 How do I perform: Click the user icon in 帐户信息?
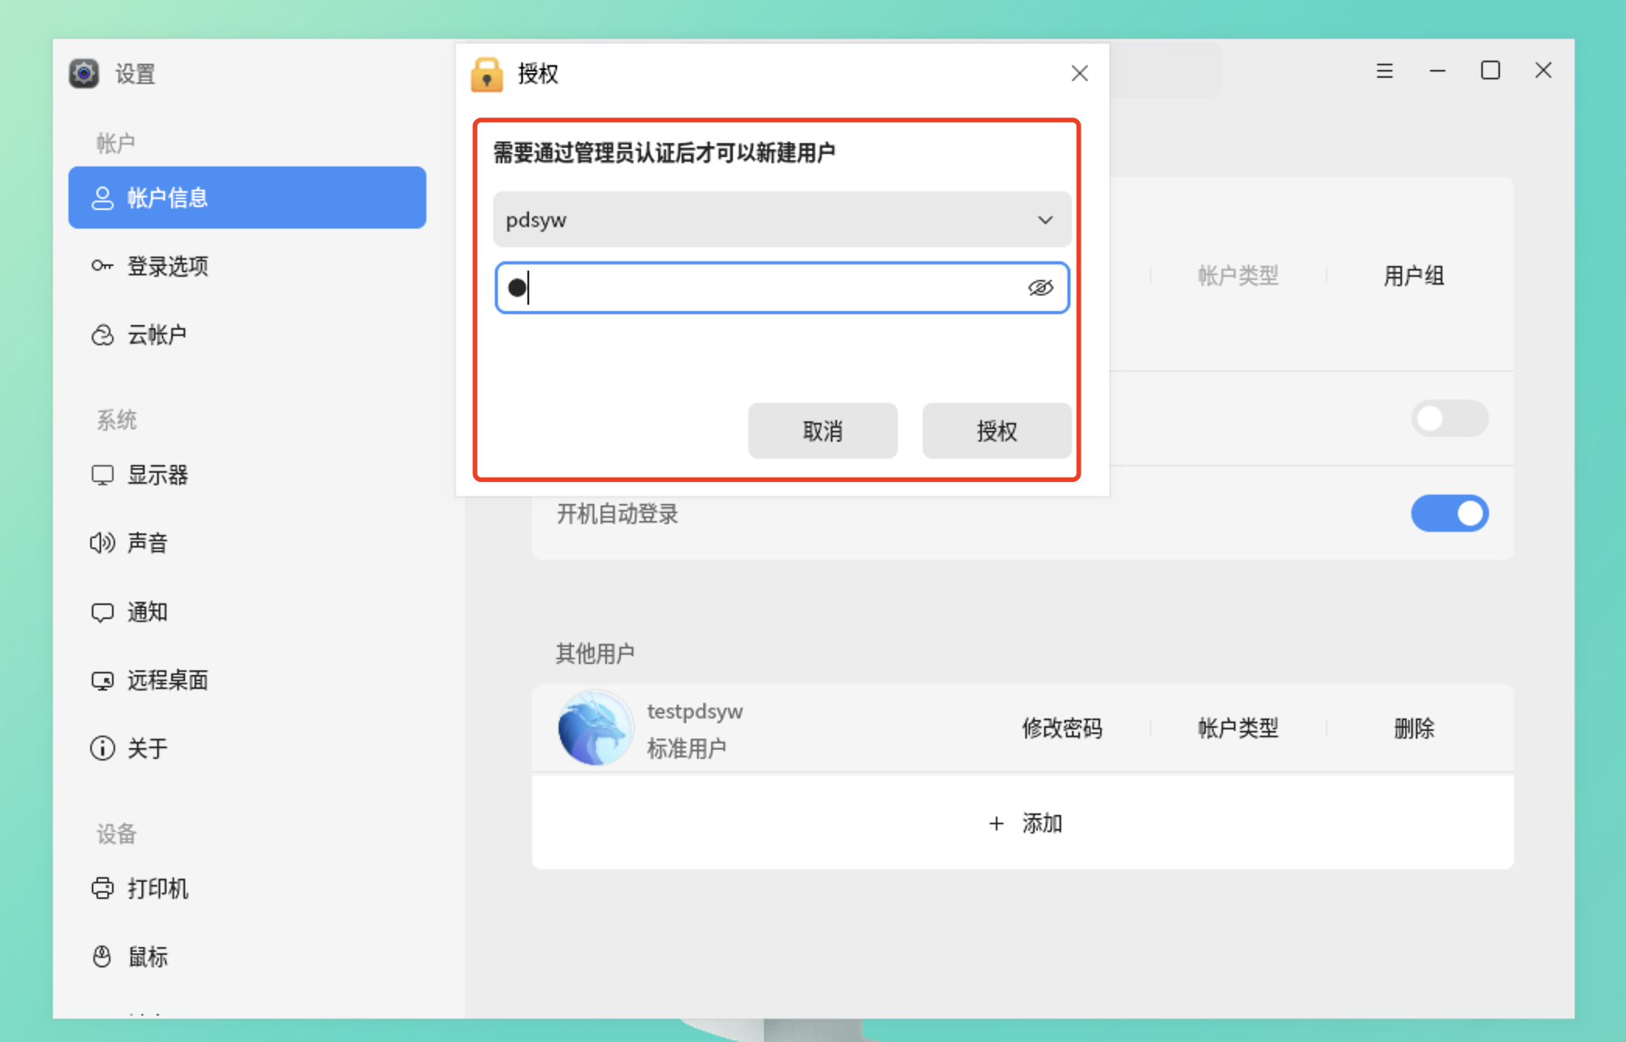coord(103,198)
